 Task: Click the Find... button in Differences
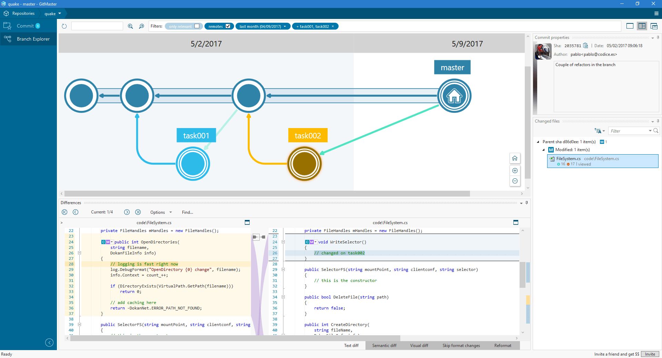pos(188,212)
